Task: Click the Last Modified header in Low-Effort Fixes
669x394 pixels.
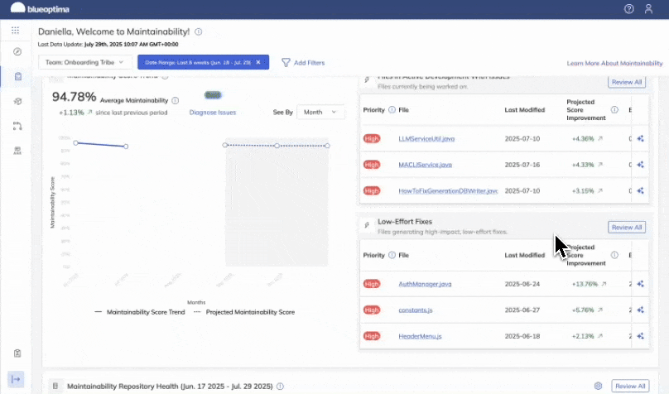Action: pyautogui.click(x=525, y=255)
